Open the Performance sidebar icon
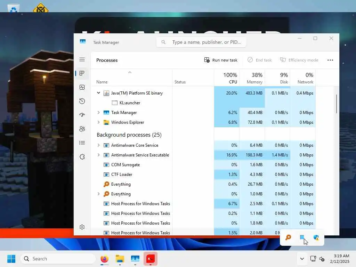This screenshot has height=267, width=356. pos(82,87)
